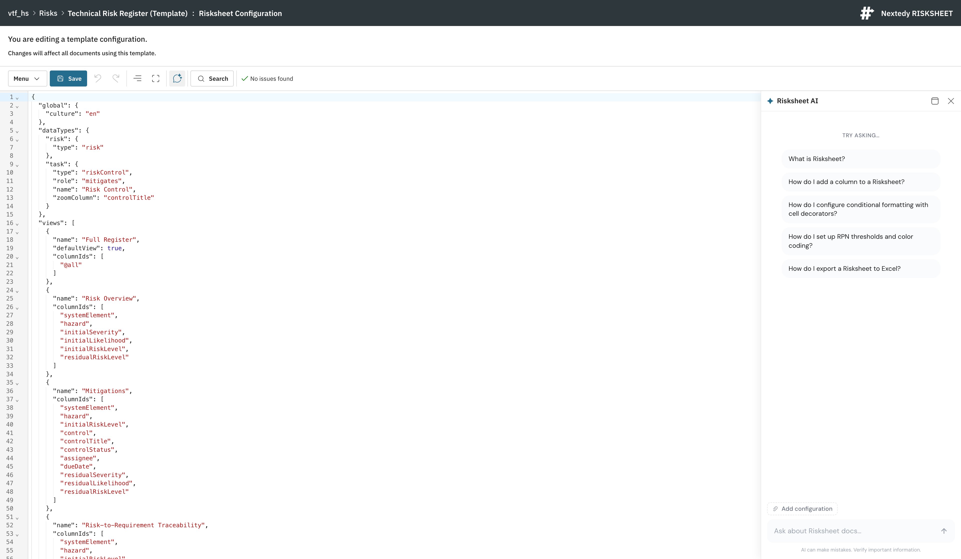
Task: Click the "mitigates" role value
Action: coord(102,180)
